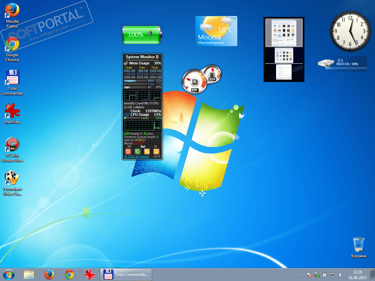Click the Core1 CPU usage bar
The height and width of the screenshot is (281, 375).
pyautogui.click(x=132, y=118)
